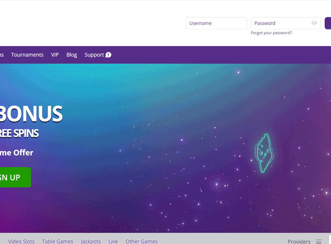Open the Forgot your password link
This screenshot has height=244, width=331.
point(271,33)
